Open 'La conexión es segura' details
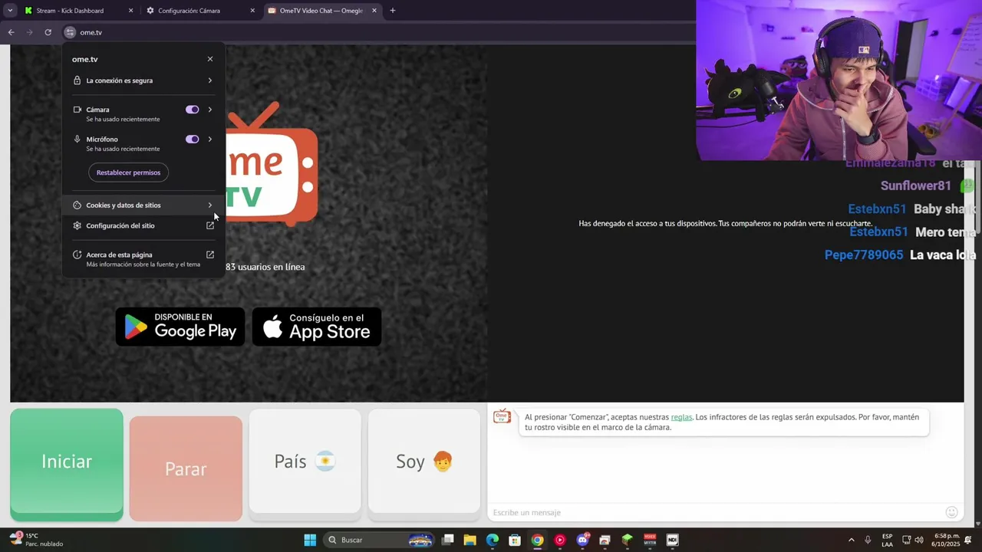This screenshot has height=552, width=982. click(143, 80)
